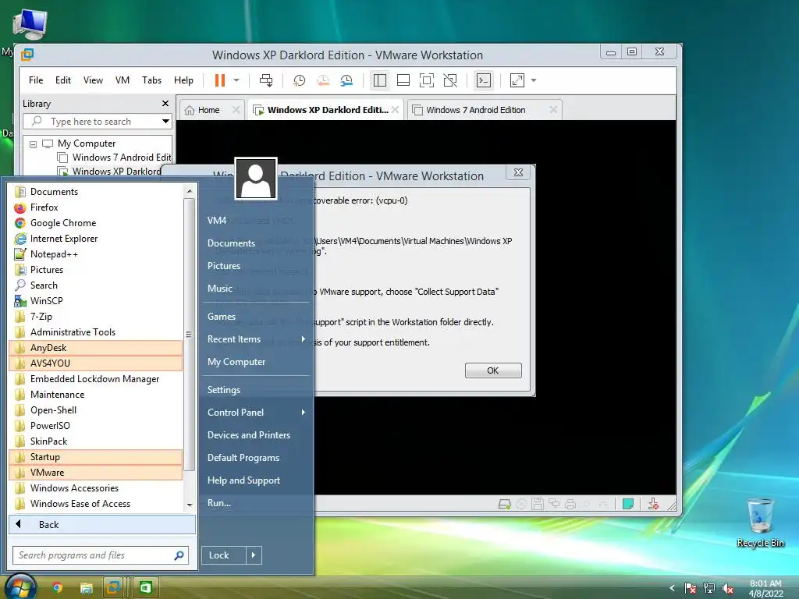Open WinSCP from programs list
Viewport: 799px width, 599px height.
(96, 301)
